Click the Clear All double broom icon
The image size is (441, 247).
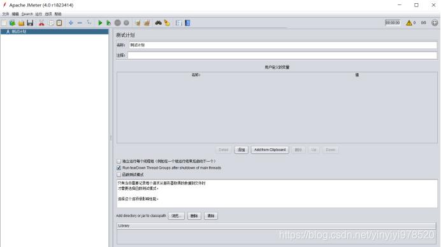click(147, 23)
